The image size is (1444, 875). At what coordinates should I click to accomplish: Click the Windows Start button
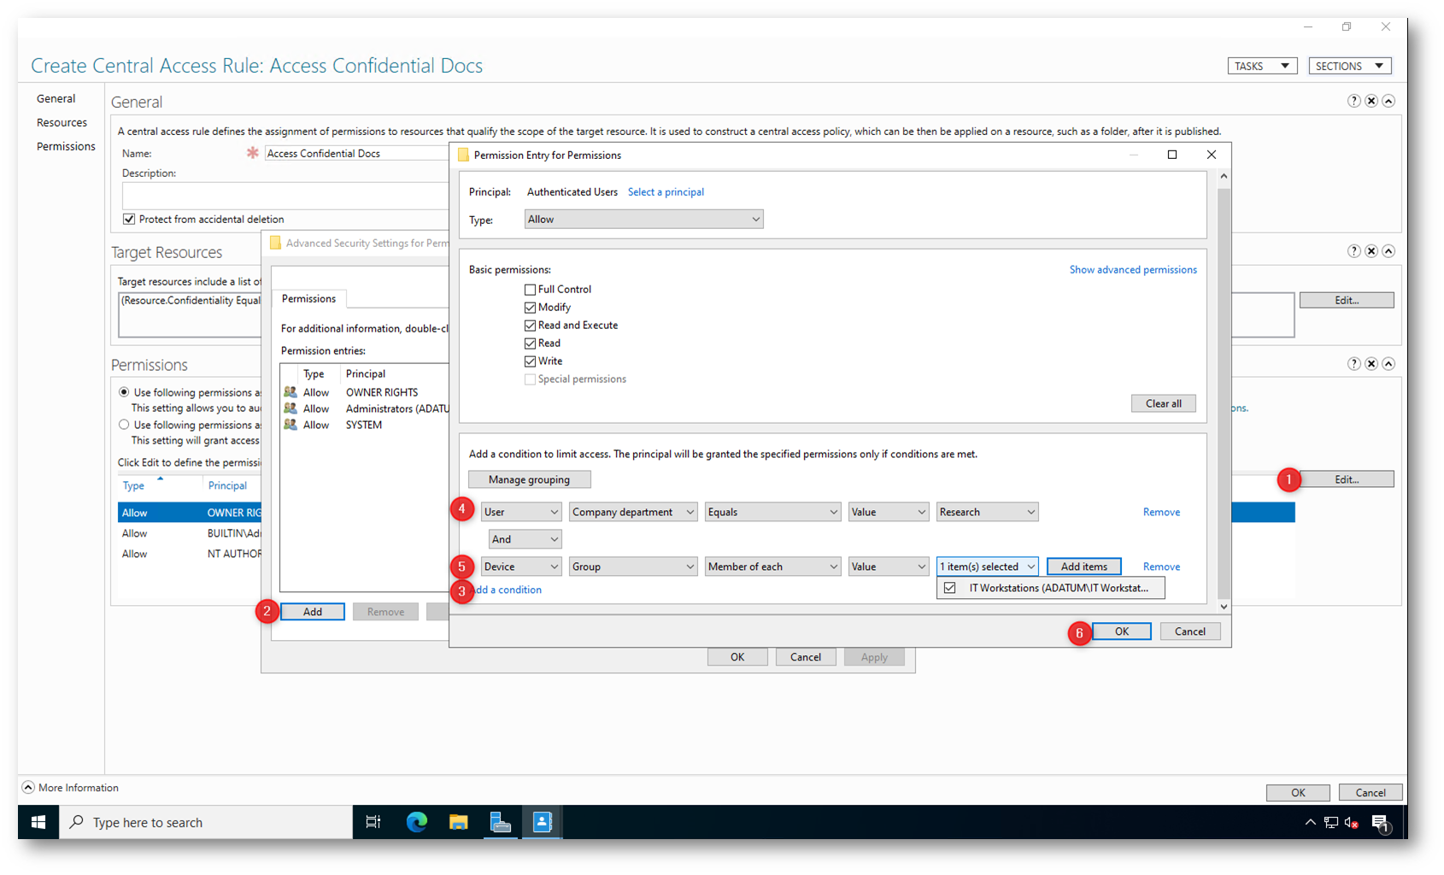click(x=38, y=822)
